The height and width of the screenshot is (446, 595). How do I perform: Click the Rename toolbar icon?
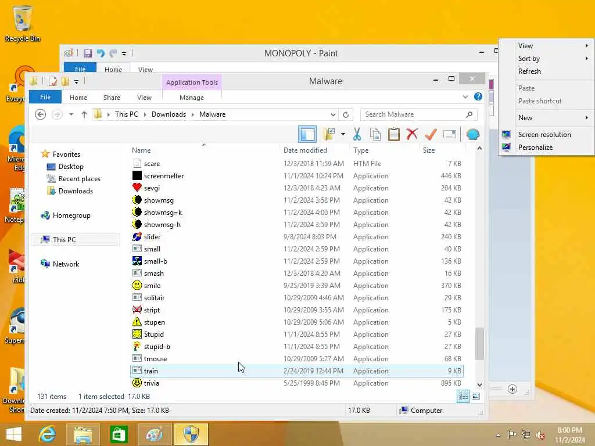[449, 134]
